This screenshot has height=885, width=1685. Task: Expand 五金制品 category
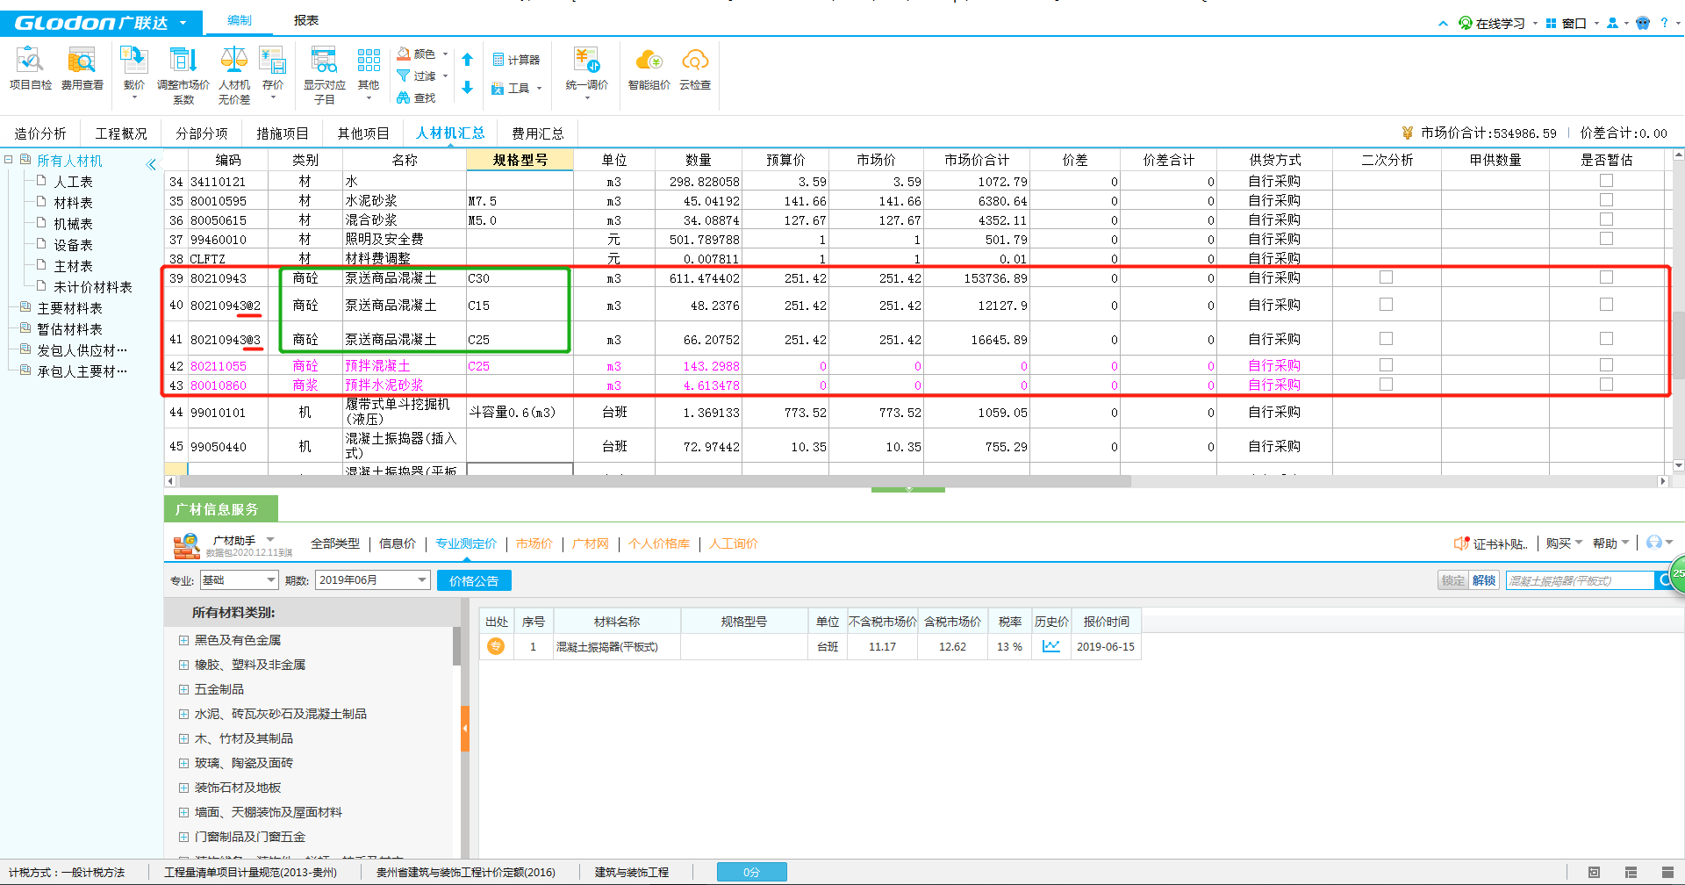pyautogui.click(x=183, y=689)
